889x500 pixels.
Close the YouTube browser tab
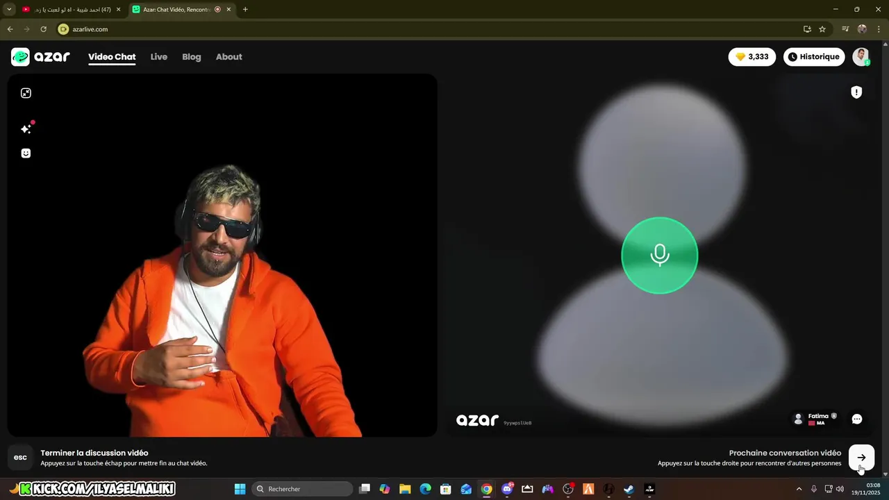[118, 10]
